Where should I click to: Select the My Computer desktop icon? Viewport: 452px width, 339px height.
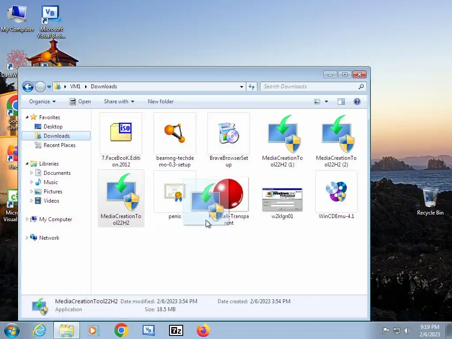coord(17,18)
